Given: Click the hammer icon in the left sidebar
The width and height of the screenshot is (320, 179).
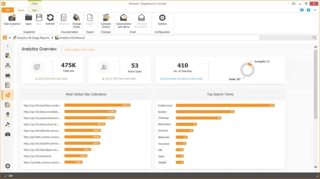Looking at the screenshot, I should [x=8, y=124].
